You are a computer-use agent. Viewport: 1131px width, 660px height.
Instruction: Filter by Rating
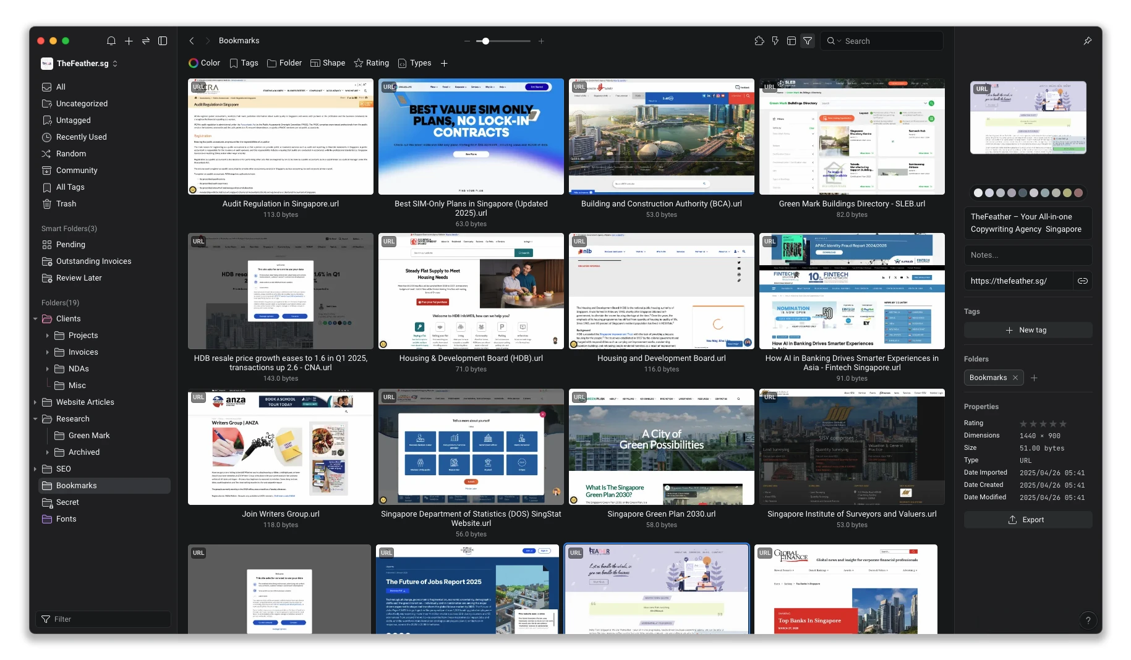tap(371, 63)
